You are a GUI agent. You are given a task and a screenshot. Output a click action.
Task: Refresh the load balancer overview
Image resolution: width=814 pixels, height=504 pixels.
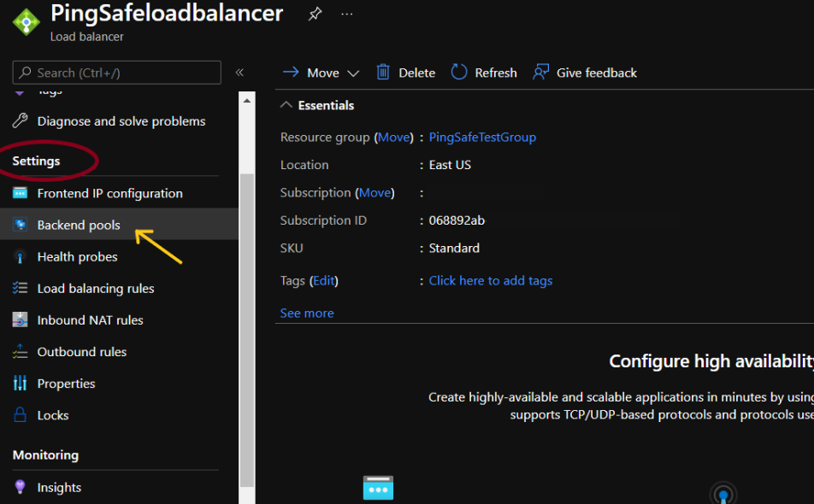(484, 73)
